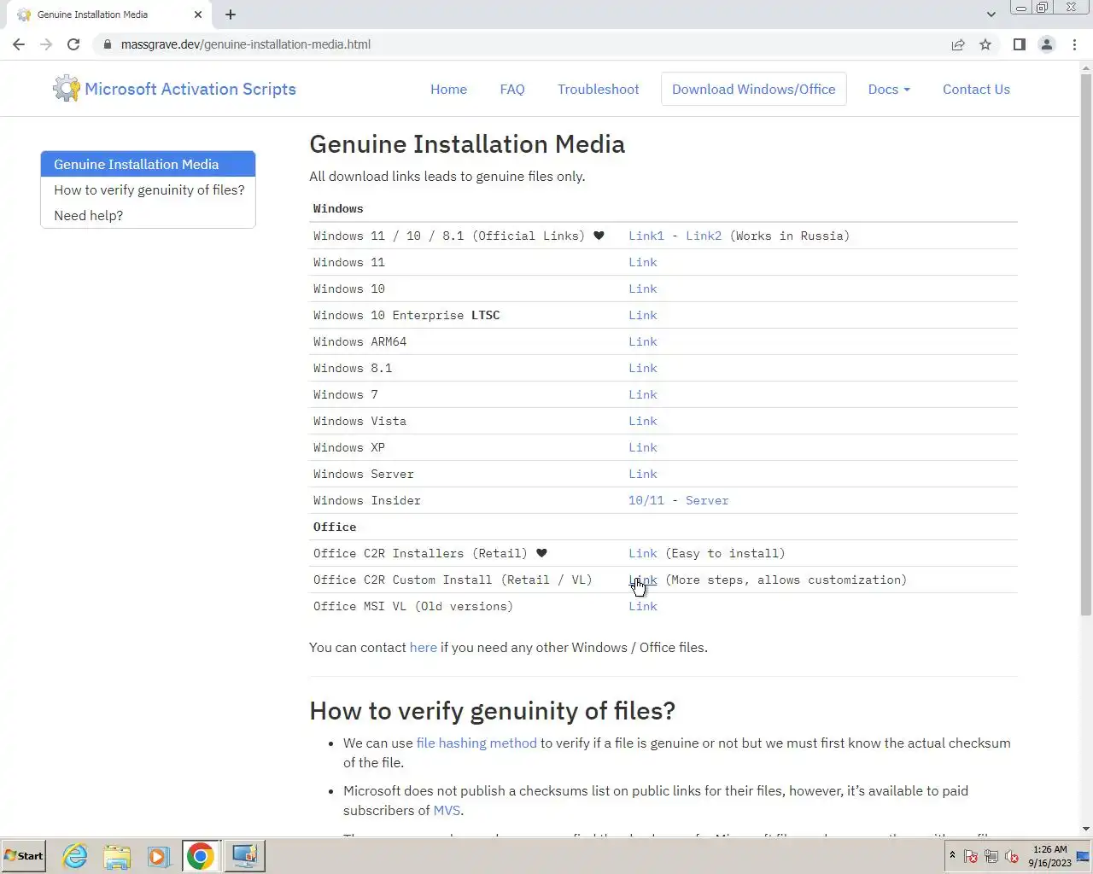Click the Insider 10/11 link

click(646, 500)
